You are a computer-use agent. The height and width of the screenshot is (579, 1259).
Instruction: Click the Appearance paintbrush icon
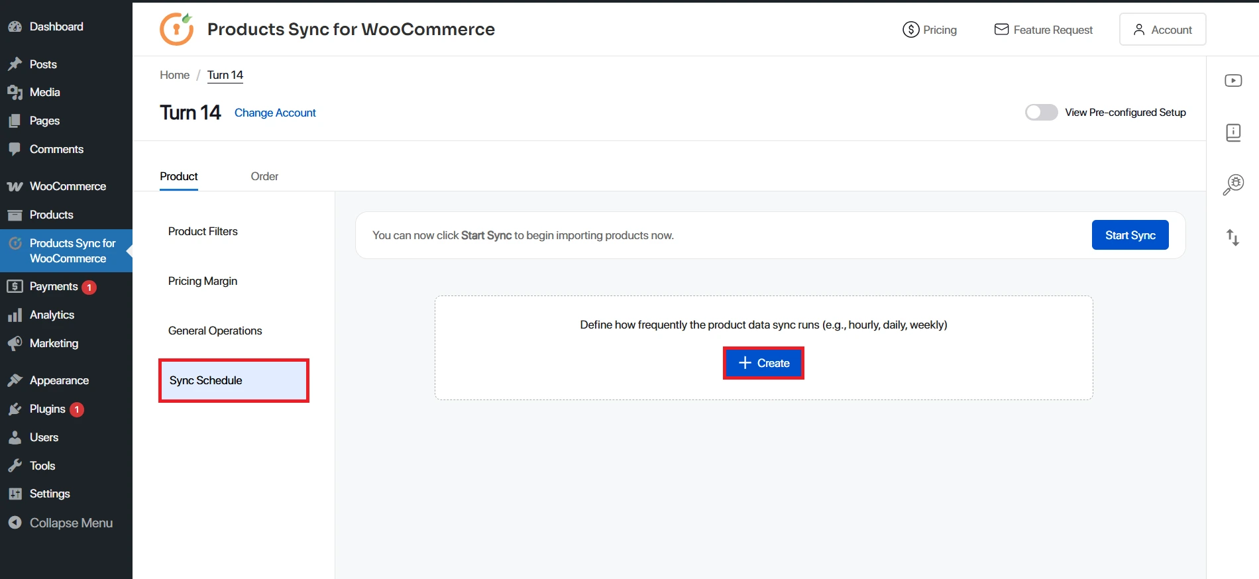[x=15, y=380]
